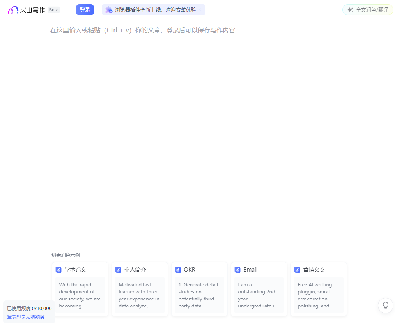Click the browser plugin puzzle icon
The image size is (395, 327).
[x=108, y=9]
